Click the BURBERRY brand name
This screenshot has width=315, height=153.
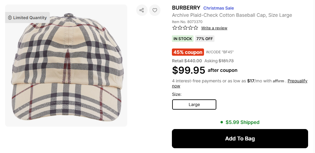point(186,8)
